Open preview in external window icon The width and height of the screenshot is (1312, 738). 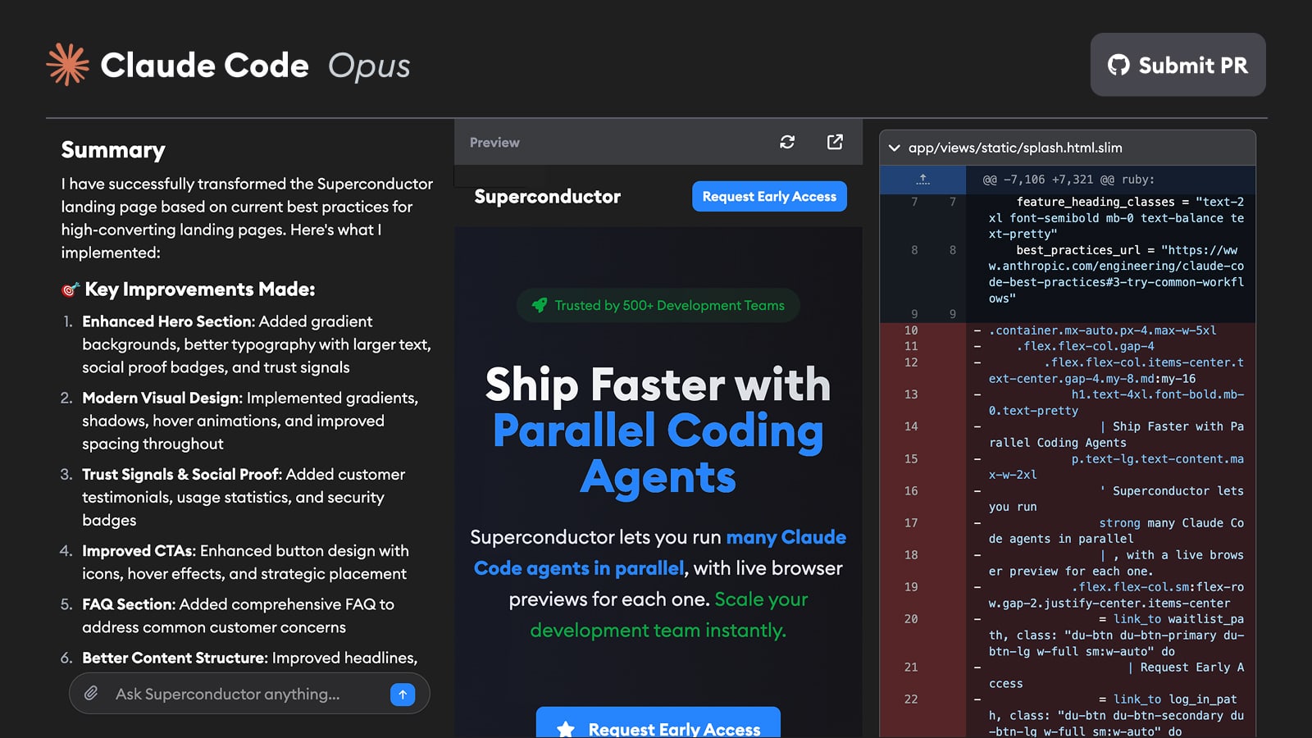[835, 142]
